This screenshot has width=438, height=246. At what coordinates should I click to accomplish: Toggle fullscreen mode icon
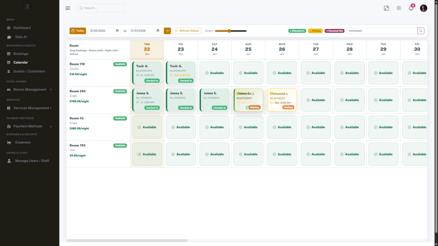(386, 8)
